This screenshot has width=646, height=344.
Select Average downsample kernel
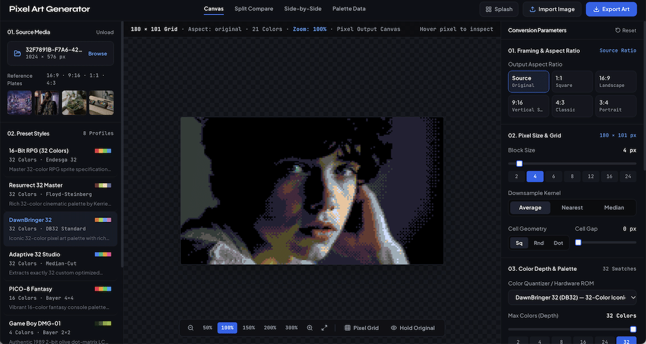(x=530, y=207)
